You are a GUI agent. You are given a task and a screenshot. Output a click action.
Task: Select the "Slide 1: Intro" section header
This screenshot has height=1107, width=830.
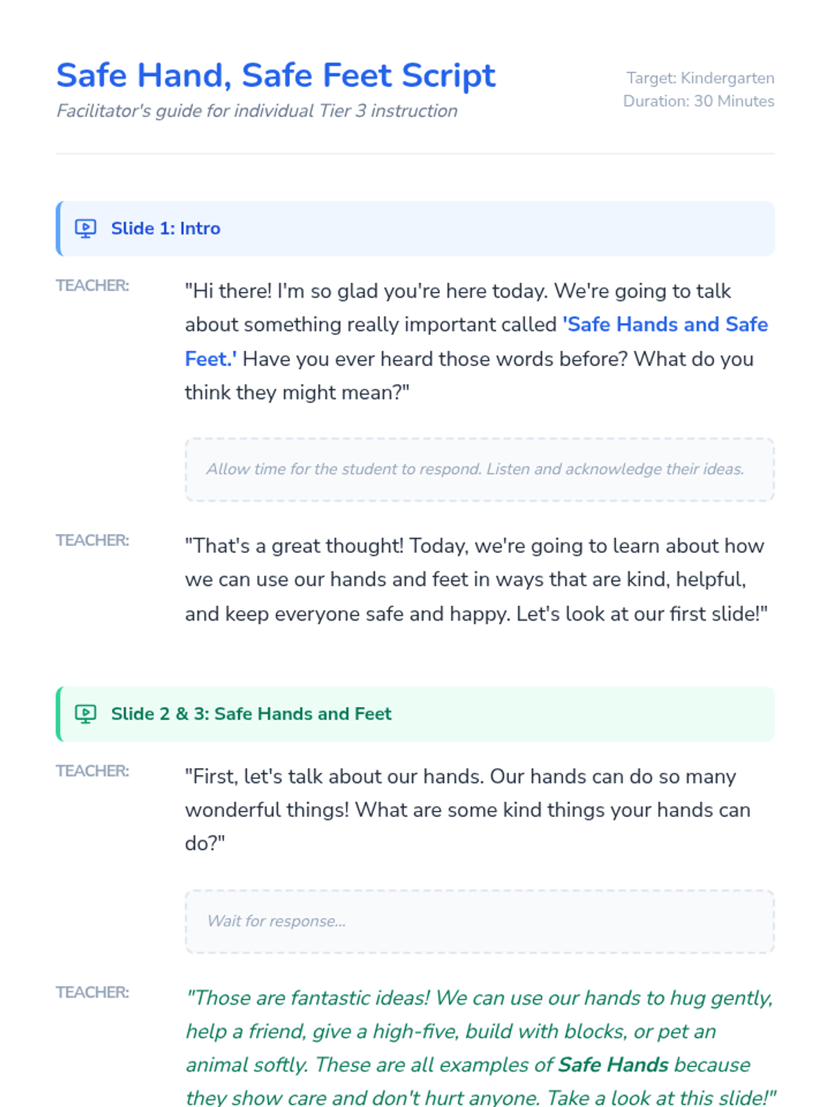[x=166, y=228]
